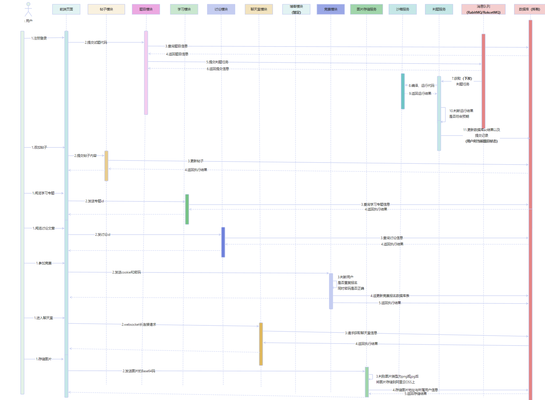Click the 图片存储服务 header box
Screen dimensions: 545x400
366,9
